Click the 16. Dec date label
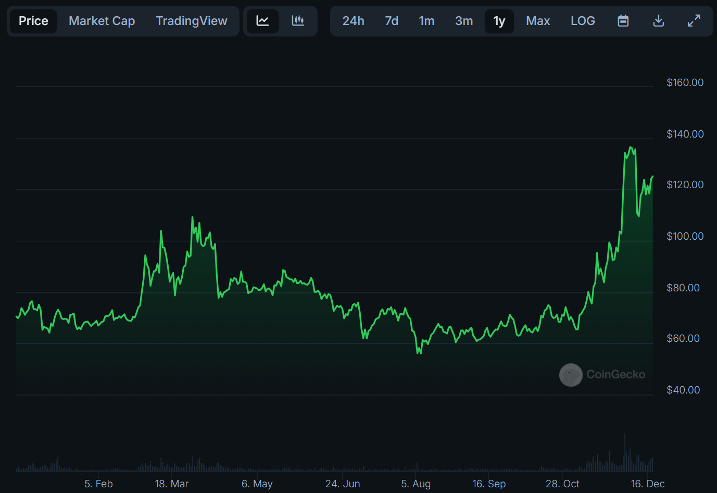Image resolution: width=717 pixels, height=493 pixels. click(648, 484)
